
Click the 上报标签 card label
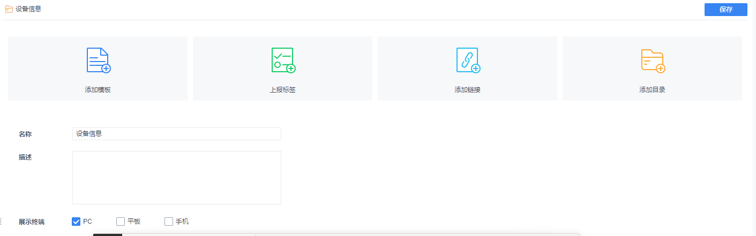(282, 90)
